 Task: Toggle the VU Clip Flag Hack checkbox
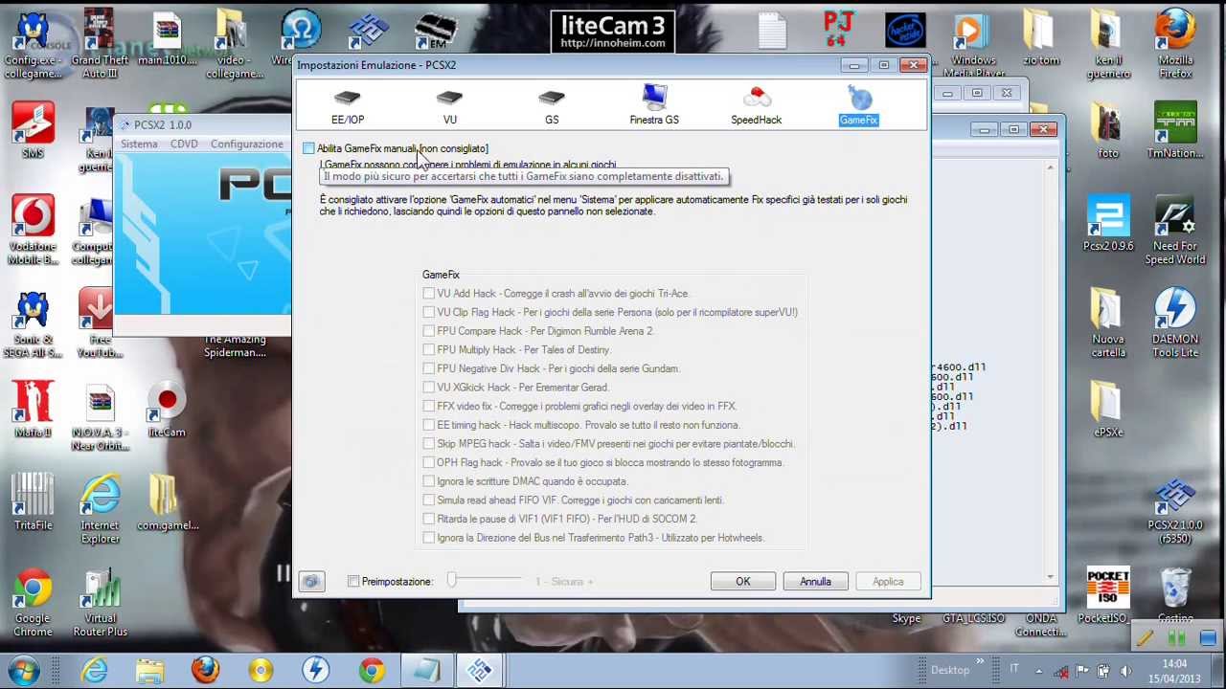point(428,312)
